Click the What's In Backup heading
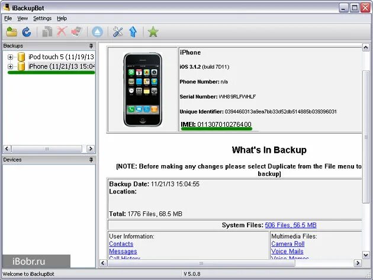Screen dimensions: 373x280 tap(269, 150)
